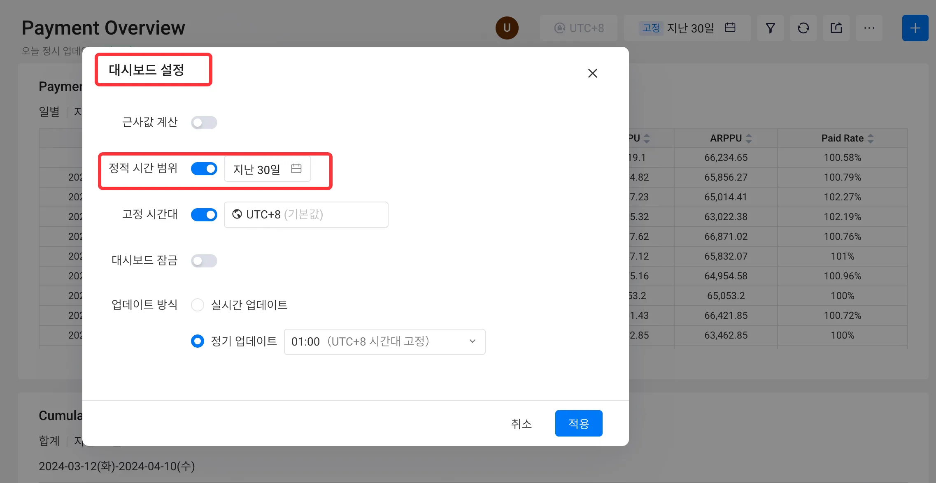The height and width of the screenshot is (483, 936).
Task: Click the blue plus add button
Action: pyautogui.click(x=915, y=28)
